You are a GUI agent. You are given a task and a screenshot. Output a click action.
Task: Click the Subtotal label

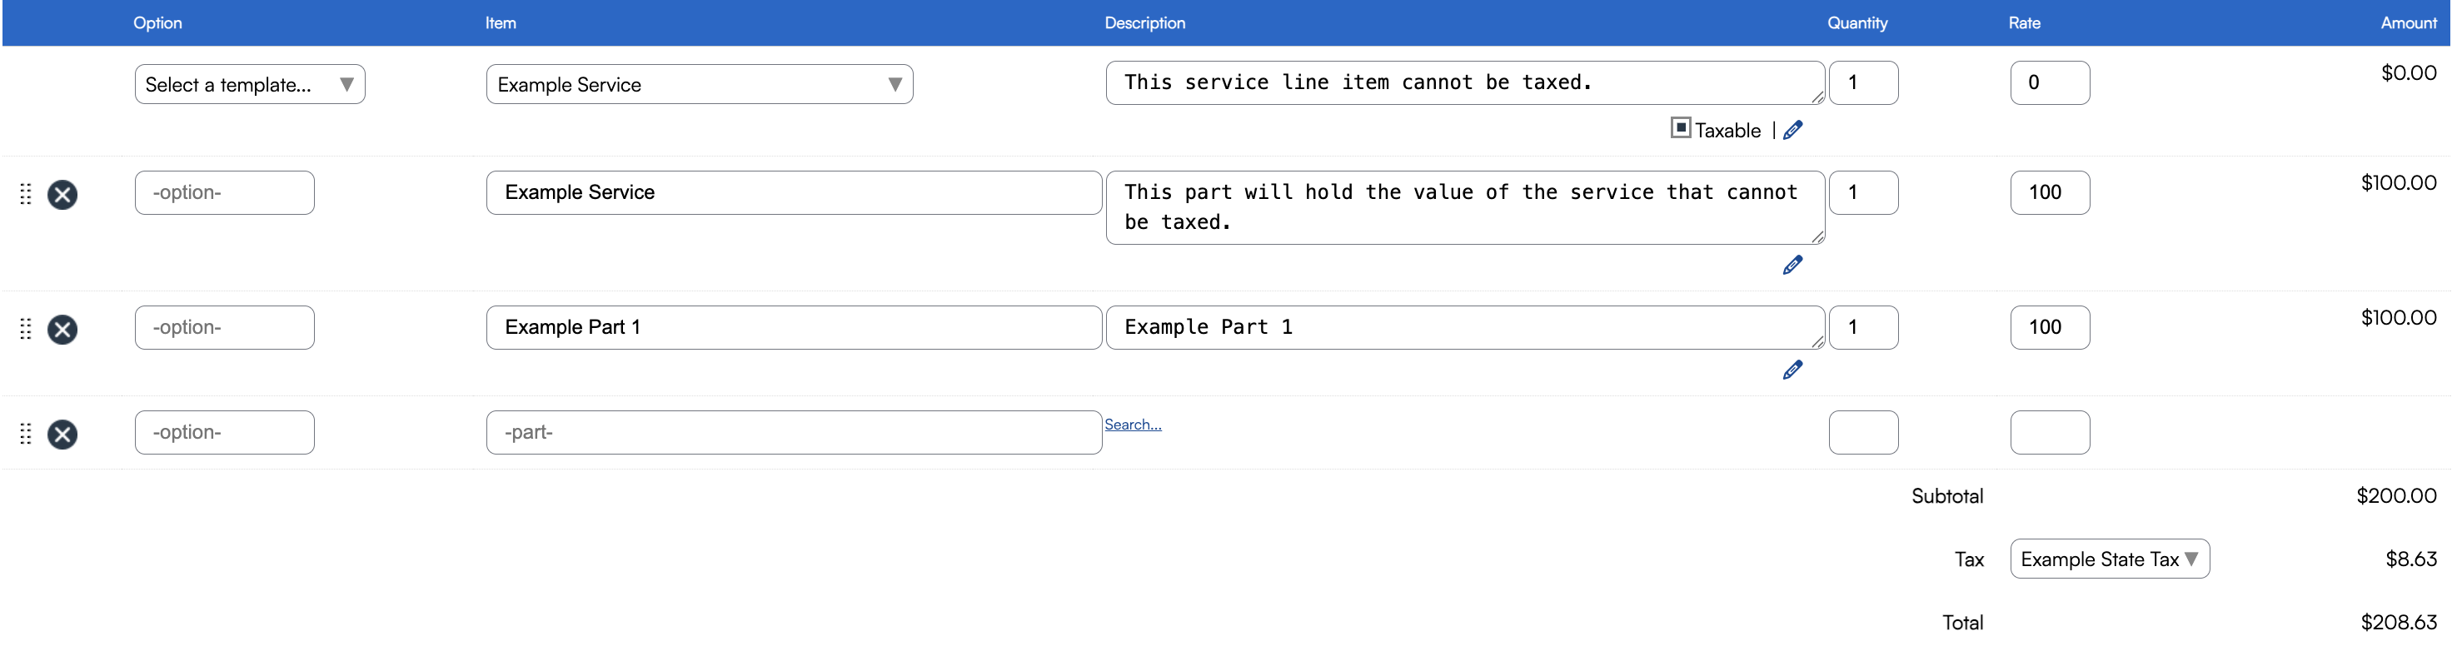click(x=1947, y=496)
